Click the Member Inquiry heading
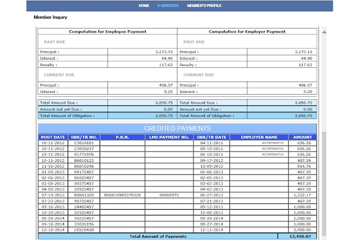 (51, 17)
